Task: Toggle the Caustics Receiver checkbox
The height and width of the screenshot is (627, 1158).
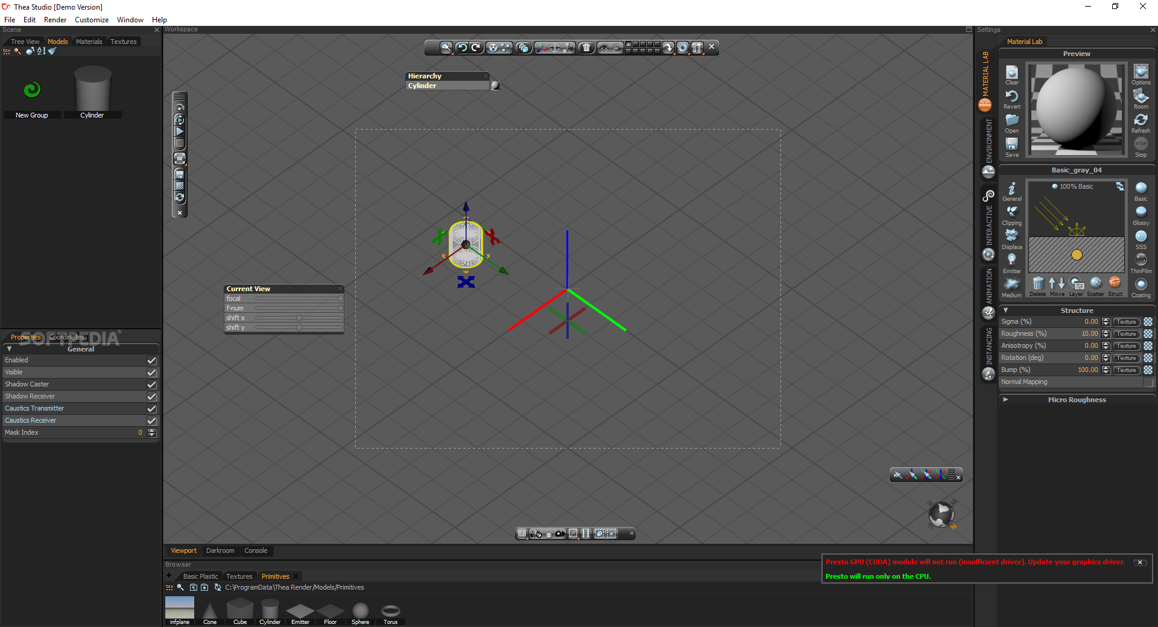Action: (x=152, y=421)
